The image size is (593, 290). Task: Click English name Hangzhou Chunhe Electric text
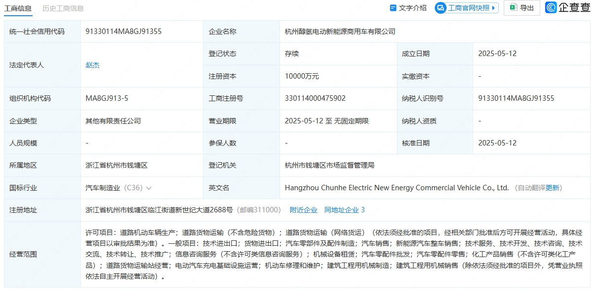click(x=397, y=188)
